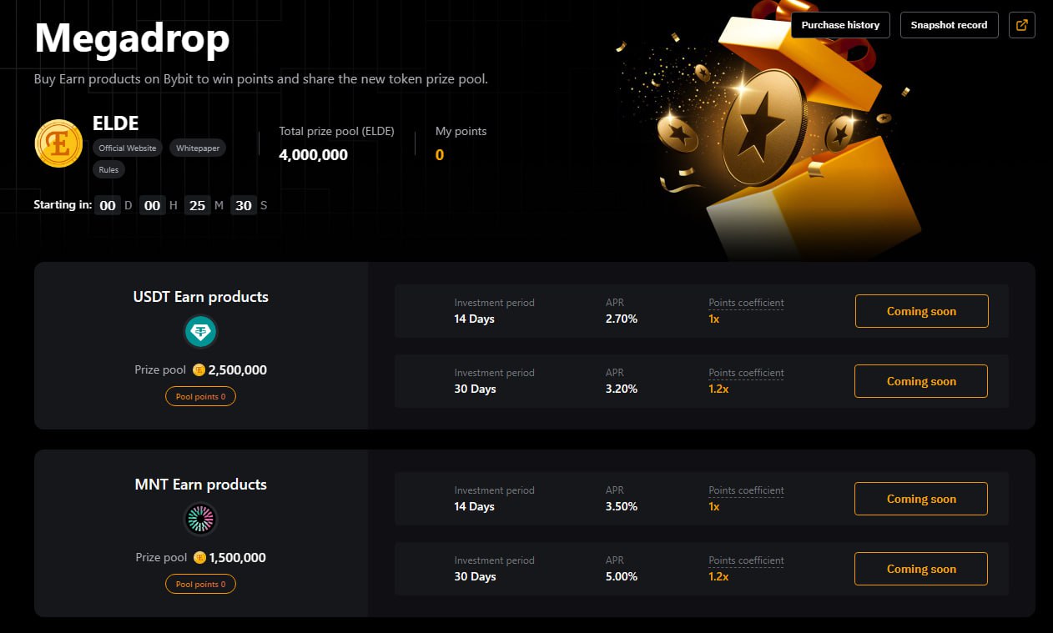This screenshot has width=1053, height=633.
Task: Click Coming soon for USDT 14 Days
Action: (x=921, y=311)
